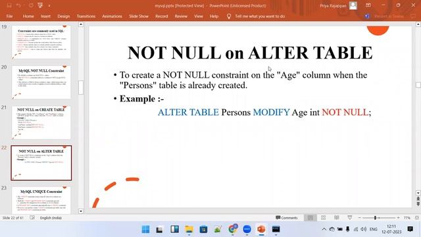This screenshot has height=237, width=421.
Task: Click the 'Example :-' bullet text
Action: [x=142, y=99]
